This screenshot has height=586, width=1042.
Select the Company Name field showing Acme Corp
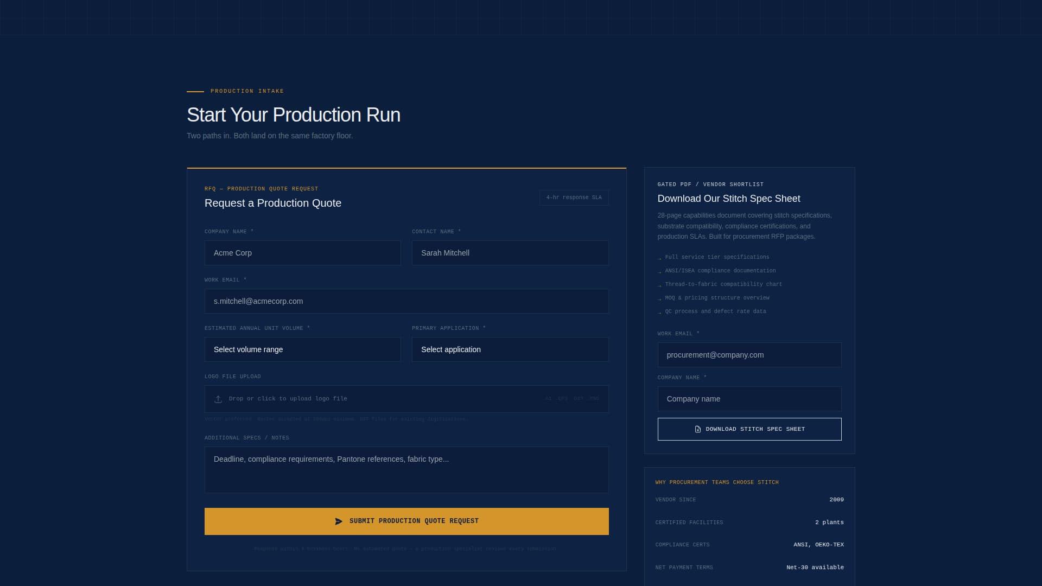(x=302, y=253)
